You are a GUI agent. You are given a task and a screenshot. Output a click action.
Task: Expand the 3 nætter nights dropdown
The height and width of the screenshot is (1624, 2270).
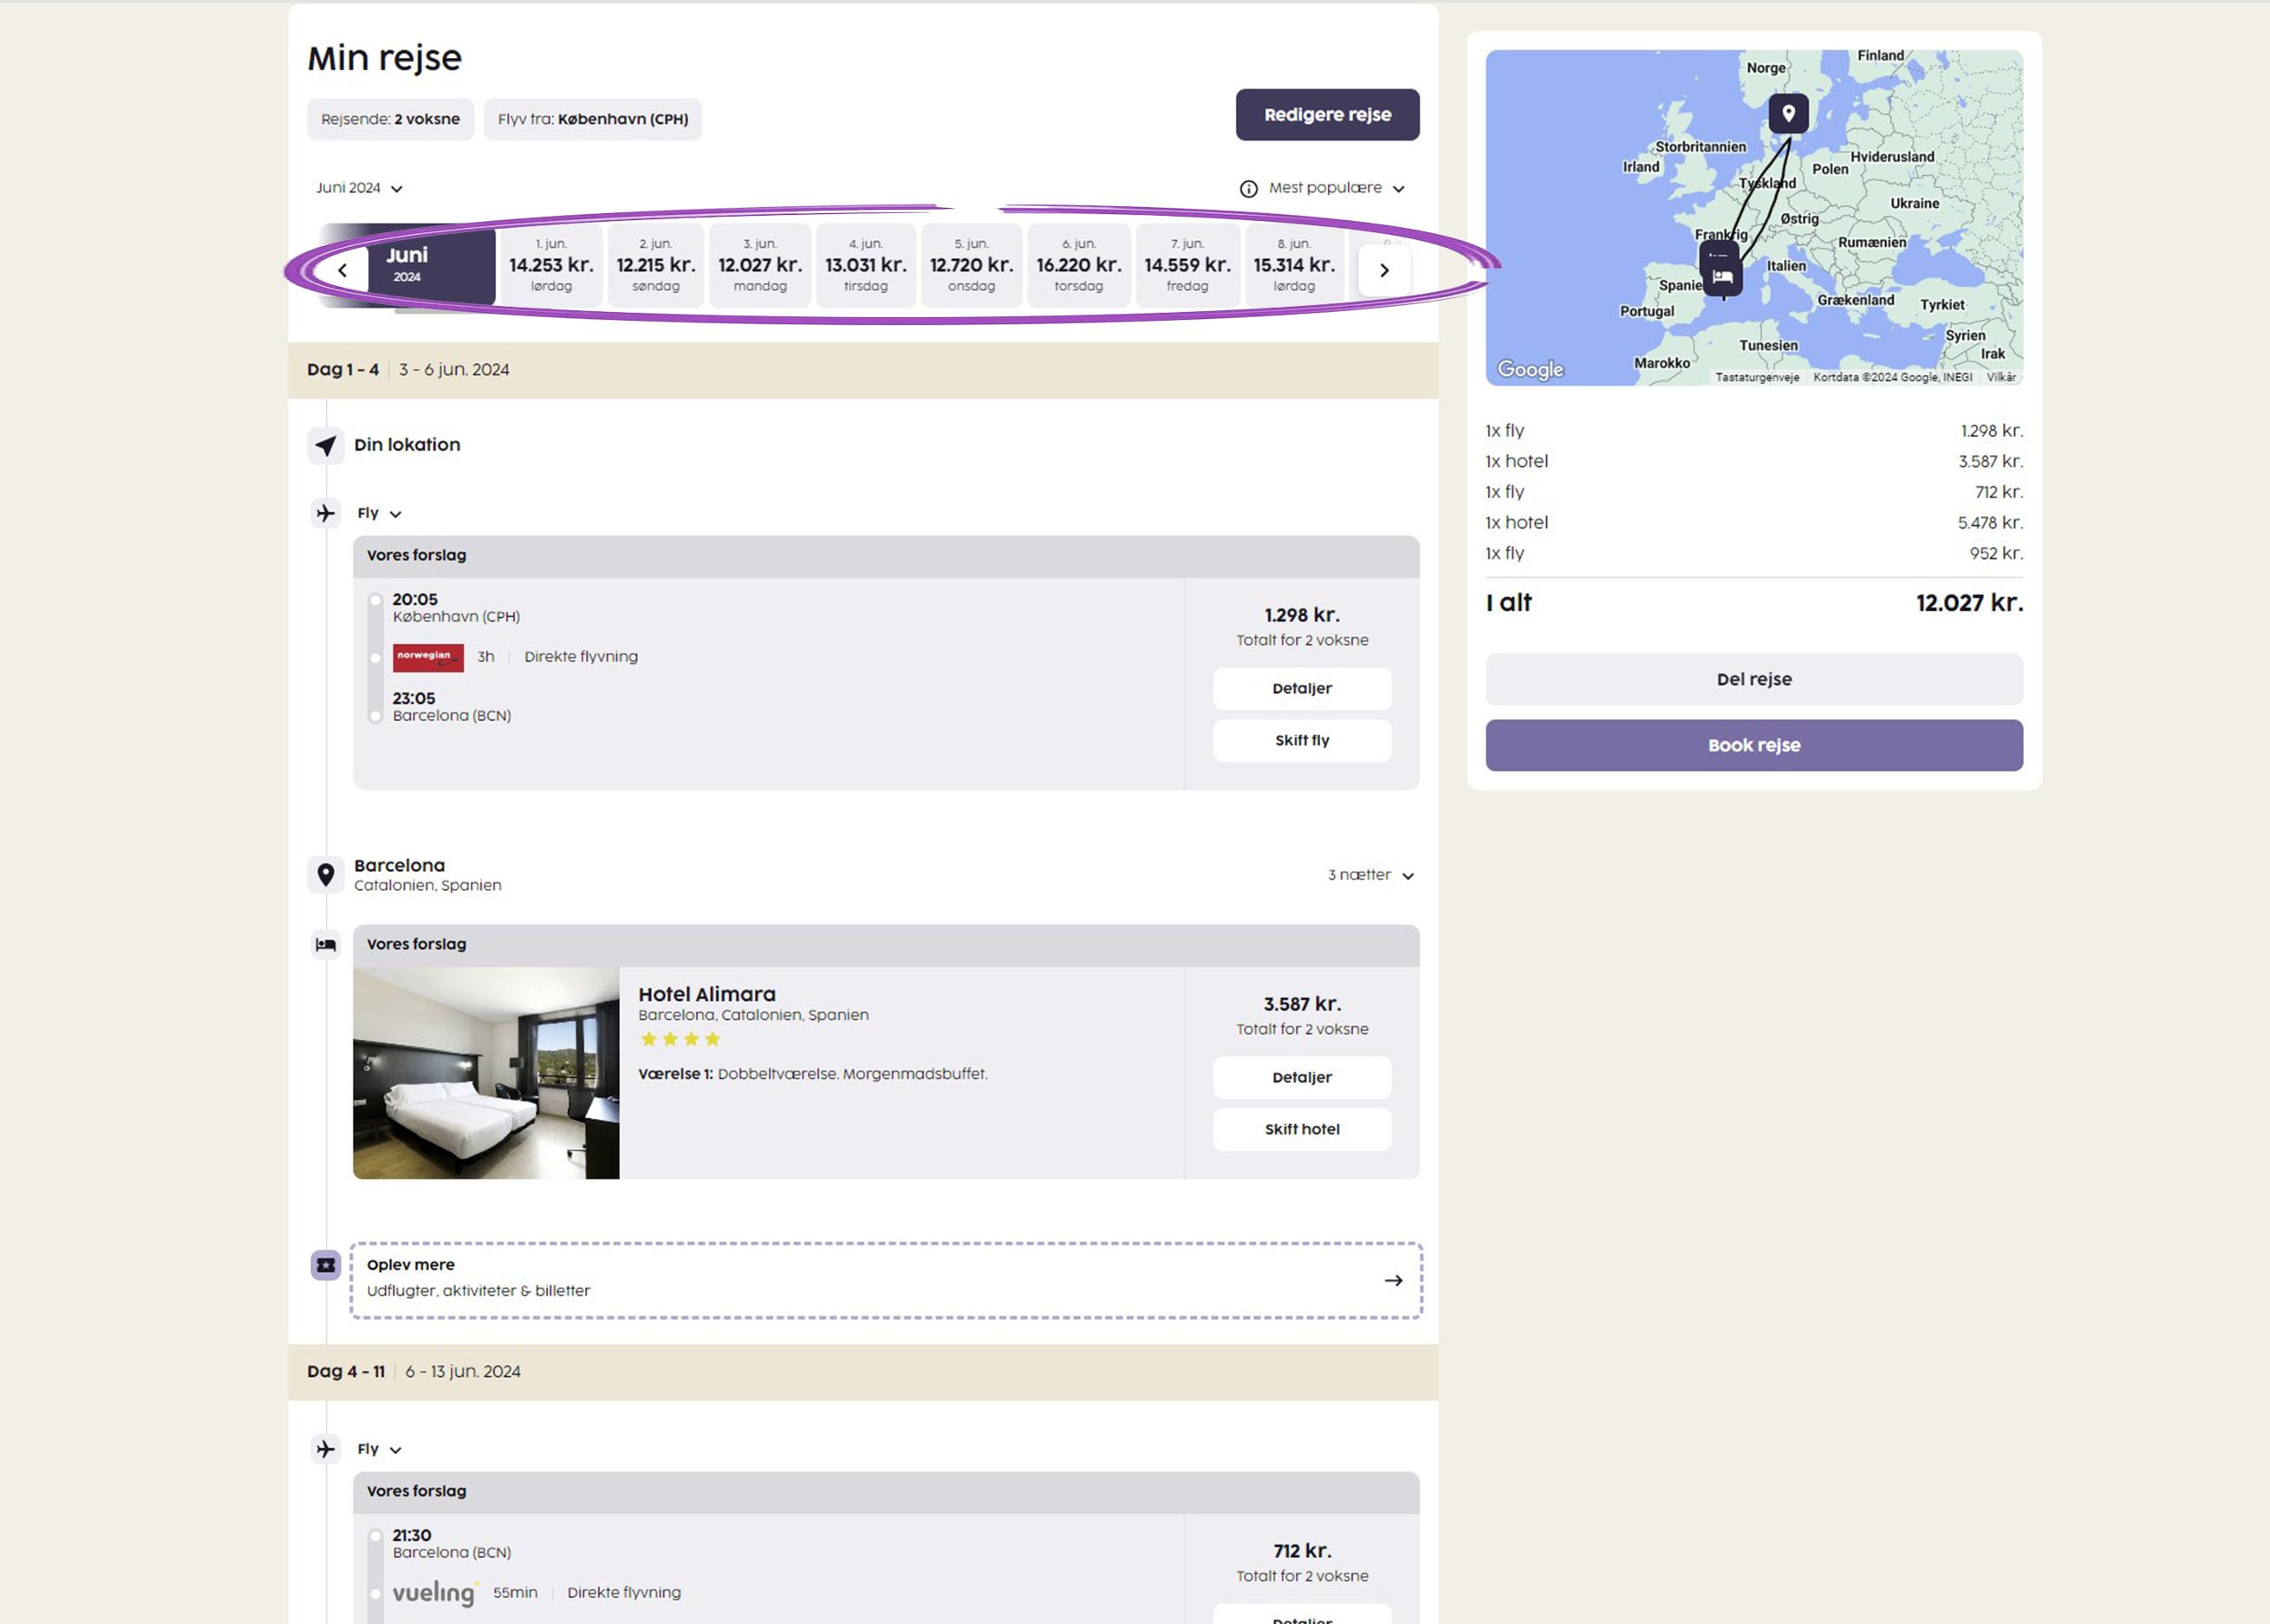click(x=1370, y=875)
